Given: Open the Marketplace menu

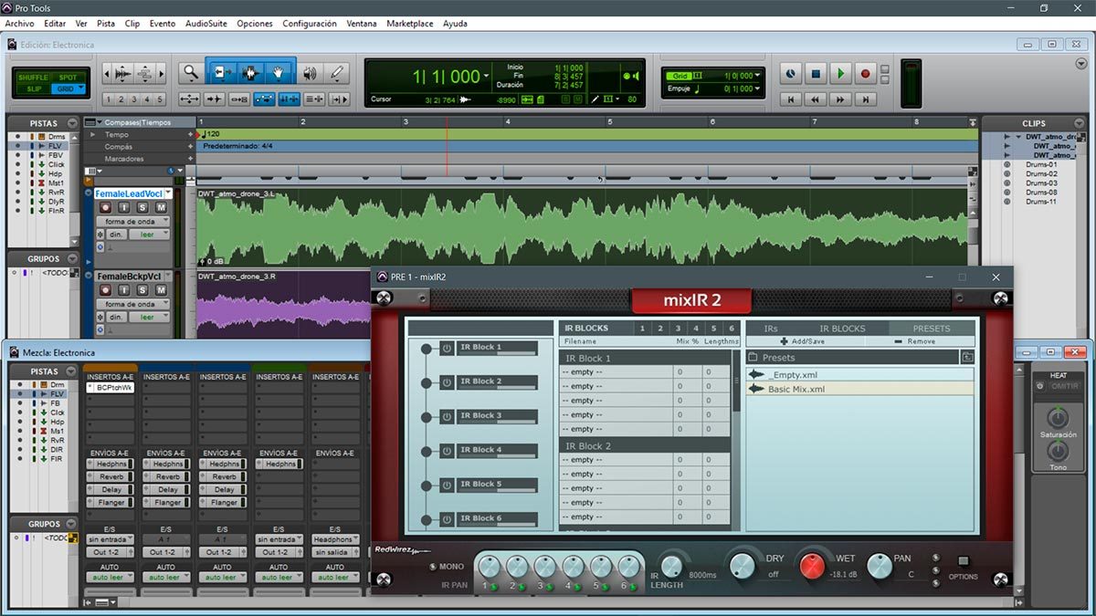Looking at the screenshot, I should tap(410, 24).
